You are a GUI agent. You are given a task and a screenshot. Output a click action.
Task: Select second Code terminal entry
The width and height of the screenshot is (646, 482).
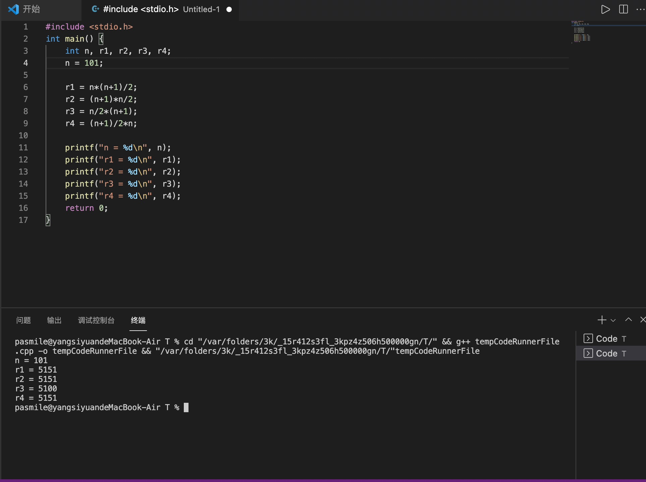click(606, 353)
